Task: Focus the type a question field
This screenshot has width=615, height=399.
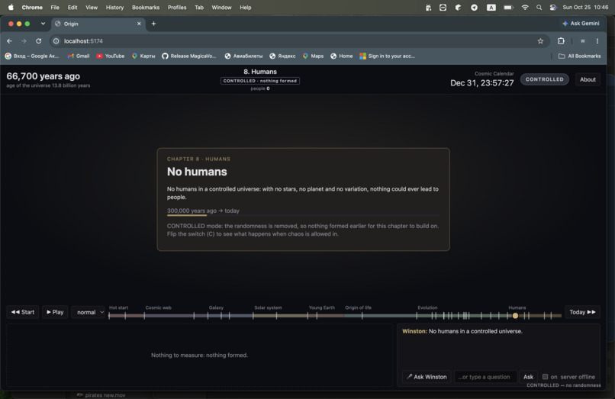Action: tap(485, 377)
